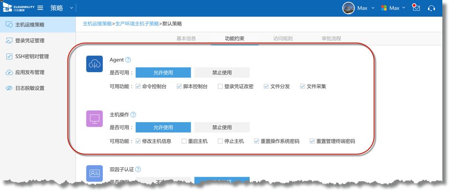Open the mail notification icon

click(x=416, y=8)
